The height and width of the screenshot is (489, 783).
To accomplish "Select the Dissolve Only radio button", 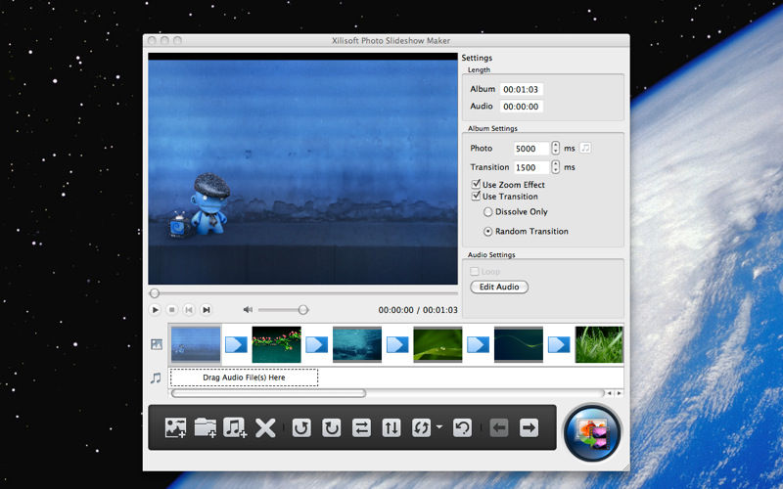I will tap(487, 212).
